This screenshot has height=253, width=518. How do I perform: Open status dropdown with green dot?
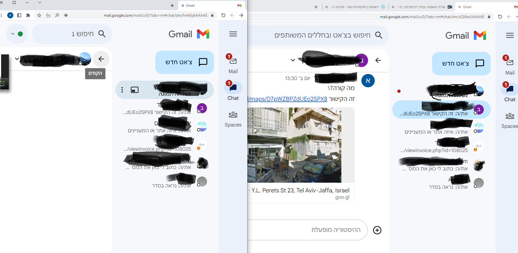point(17,34)
